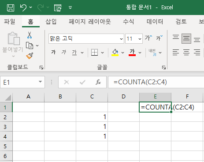Screen dimensions: 204x162
Task: Open the phonetic guide options arrow
Action: [x=160, y=53]
